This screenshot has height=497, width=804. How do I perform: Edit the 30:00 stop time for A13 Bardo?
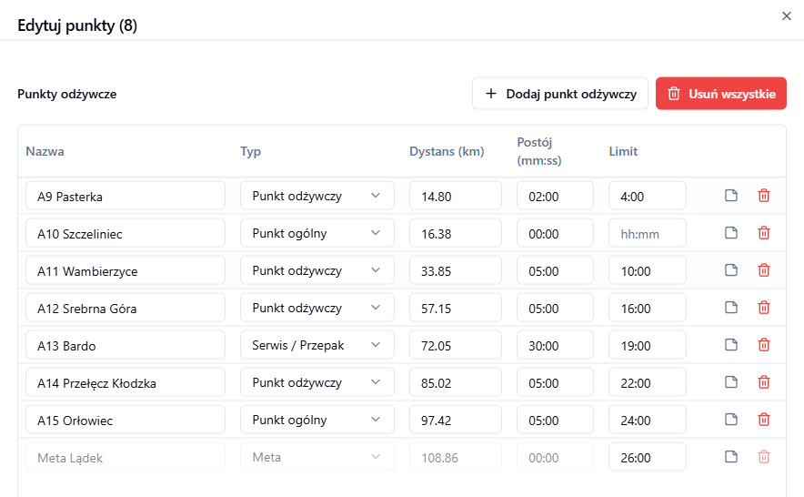tap(555, 345)
